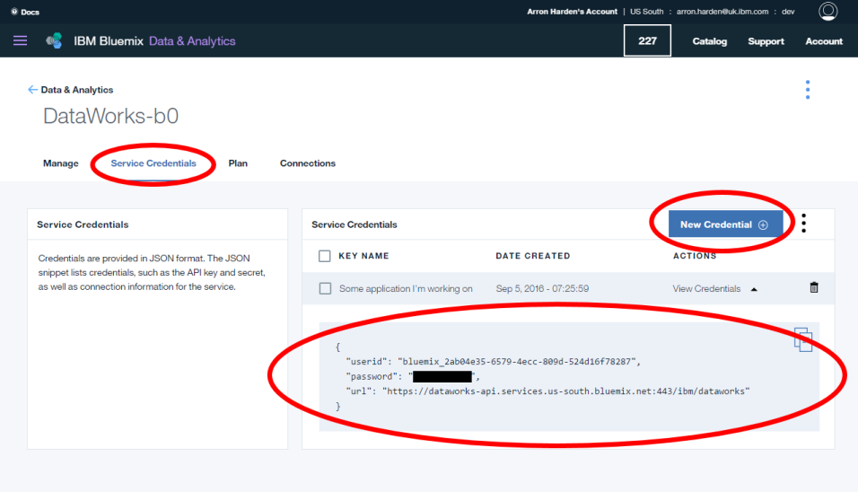This screenshot has width=858, height=492.
Task: Click the DataWorks-b0 service title
Action: click(x=110, y=116)
